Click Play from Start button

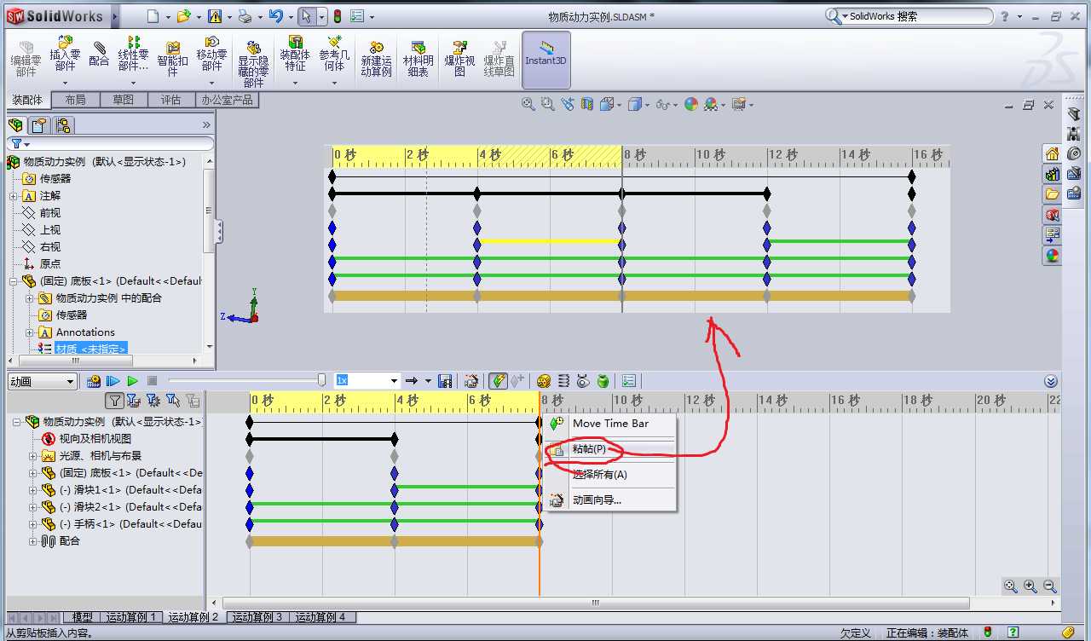tap(113, 381)
